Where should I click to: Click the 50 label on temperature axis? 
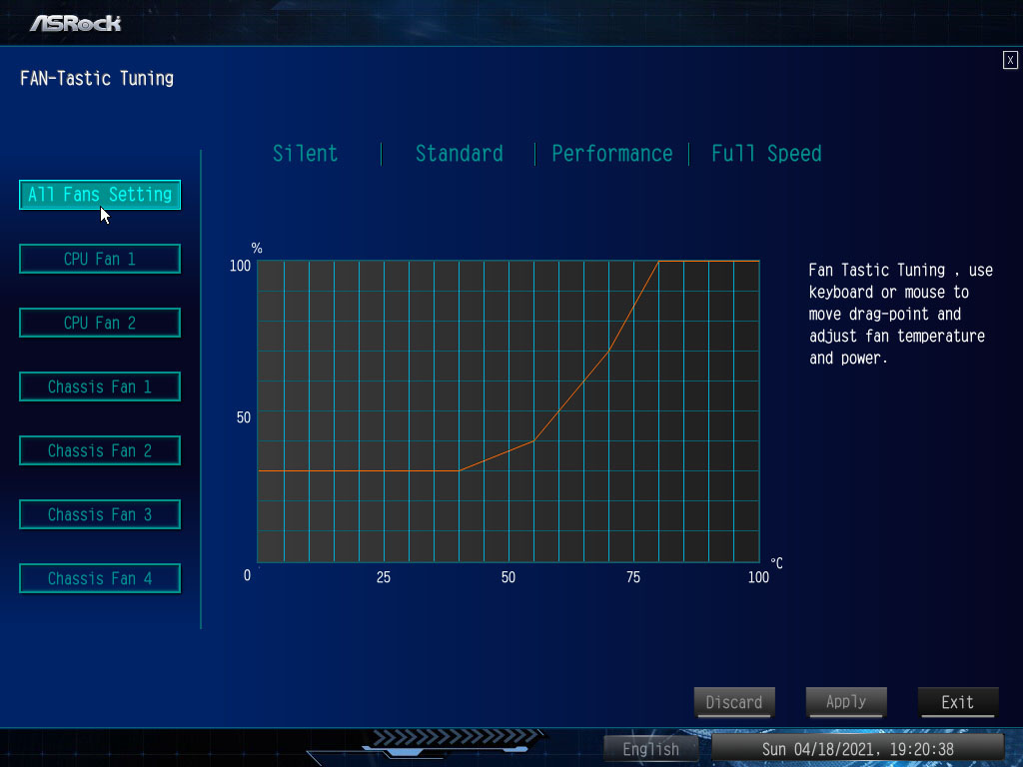509,577
